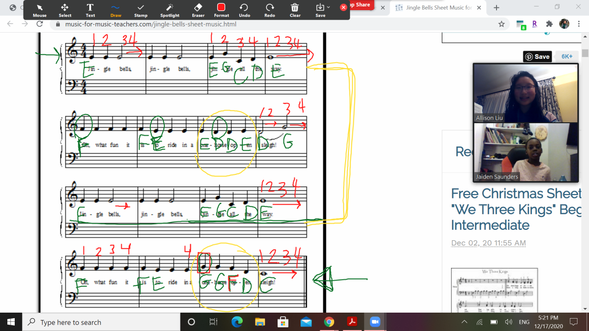
Task: Redo the last annotation
Action: tap(270, 10)
